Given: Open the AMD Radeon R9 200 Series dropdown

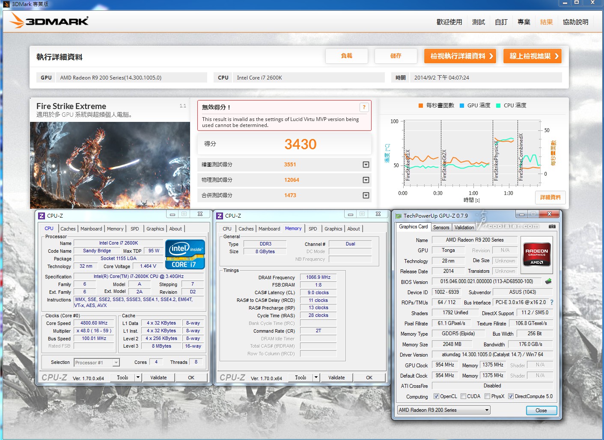Looking at the screenshot, I should [443, 410].
